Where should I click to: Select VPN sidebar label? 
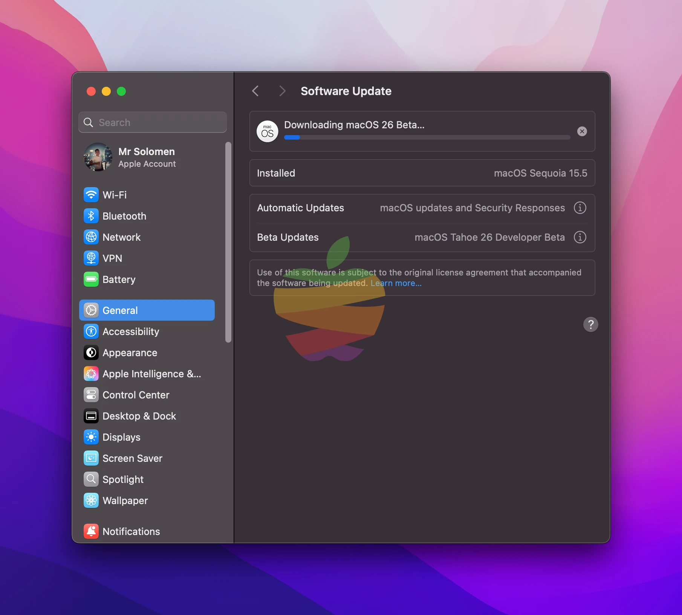coord(112,258)
